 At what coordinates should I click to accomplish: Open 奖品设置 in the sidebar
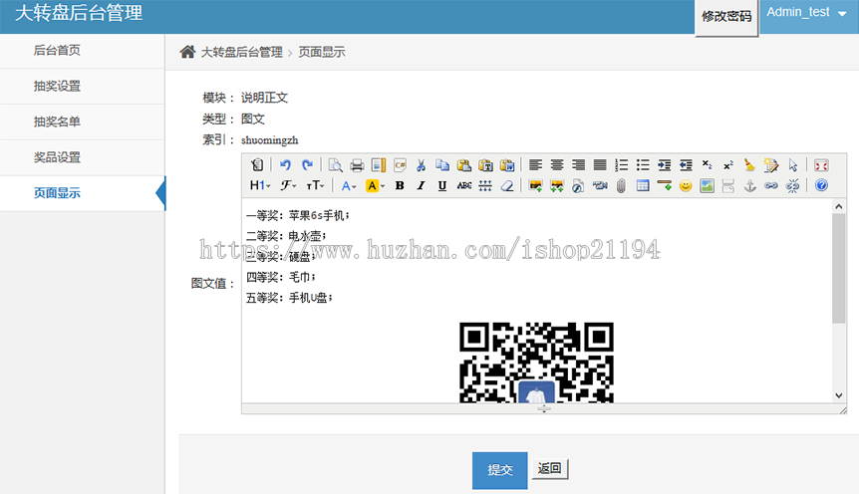(x=82, y=157)
